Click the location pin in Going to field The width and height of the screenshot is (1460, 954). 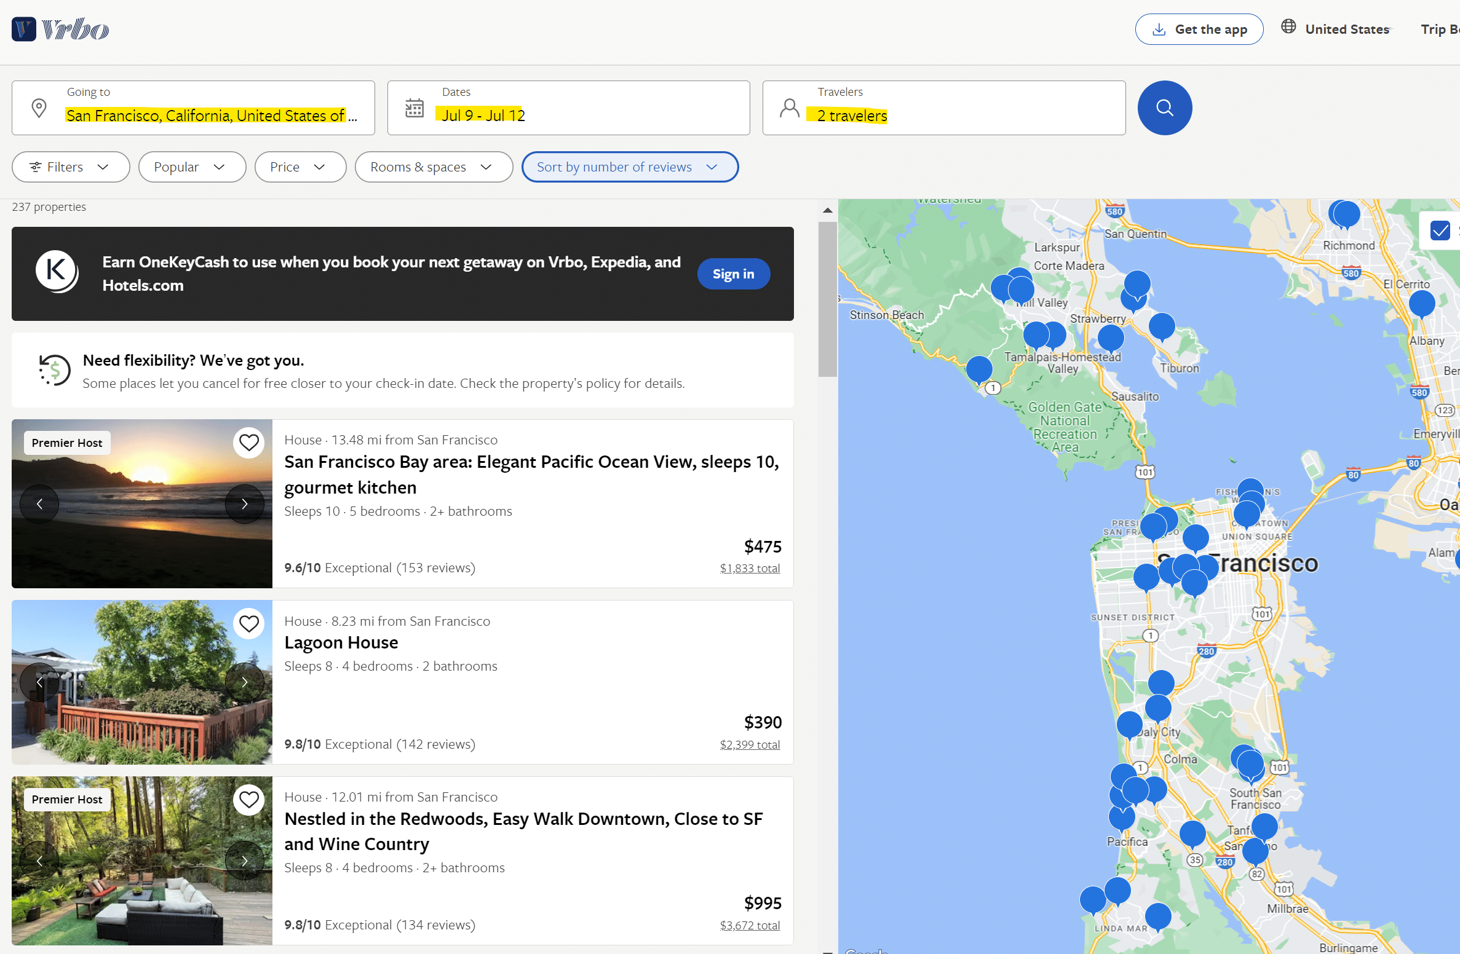pyautogui.click(x=39, y=108)
